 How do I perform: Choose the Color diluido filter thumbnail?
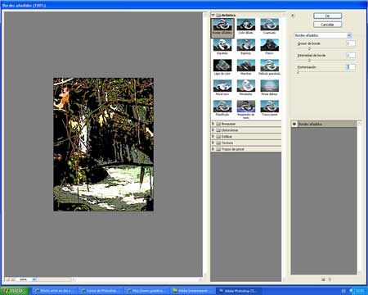click(x=246, y=26)
